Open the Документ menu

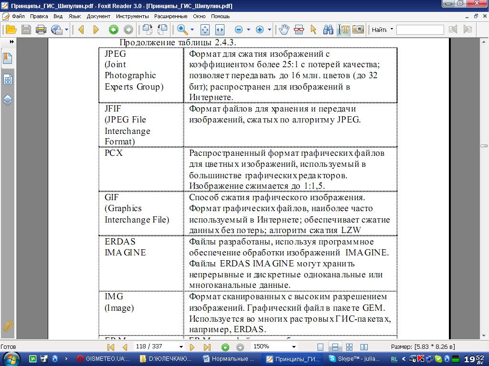pyautogui.click(x=98, y=16)
